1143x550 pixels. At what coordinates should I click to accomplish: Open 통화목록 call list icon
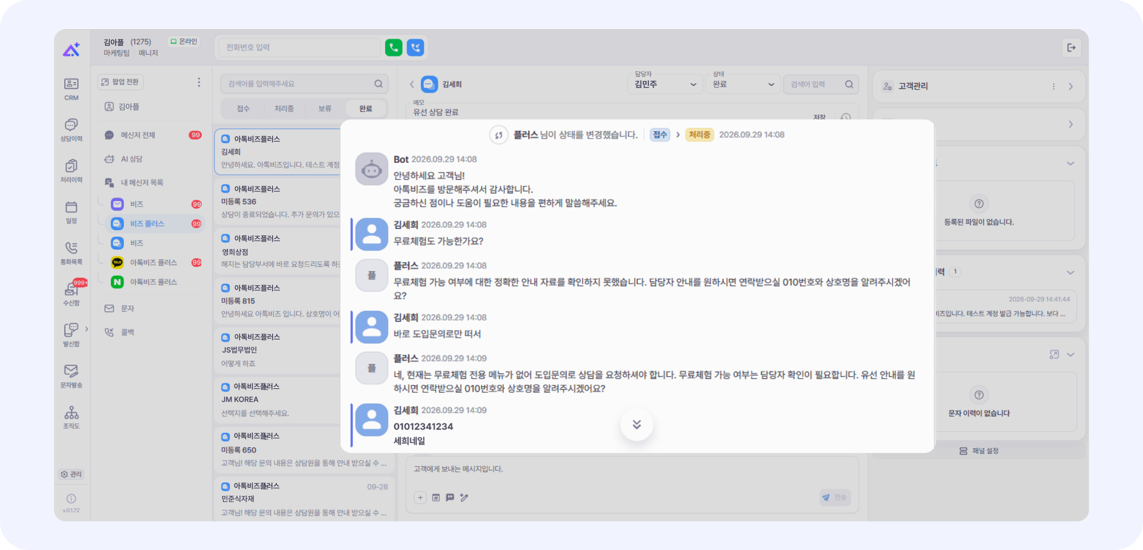coord(71,253)
